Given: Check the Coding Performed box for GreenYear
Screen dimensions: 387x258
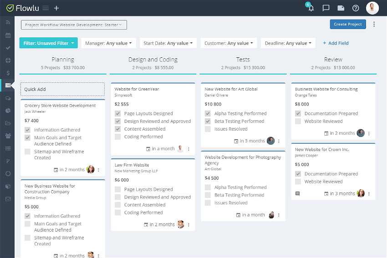Looking at the screenshot, I should pyautogui.click(x=118, y=137).
